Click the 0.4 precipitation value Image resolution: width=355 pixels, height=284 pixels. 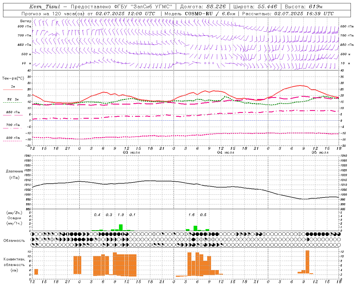point(97,215)
